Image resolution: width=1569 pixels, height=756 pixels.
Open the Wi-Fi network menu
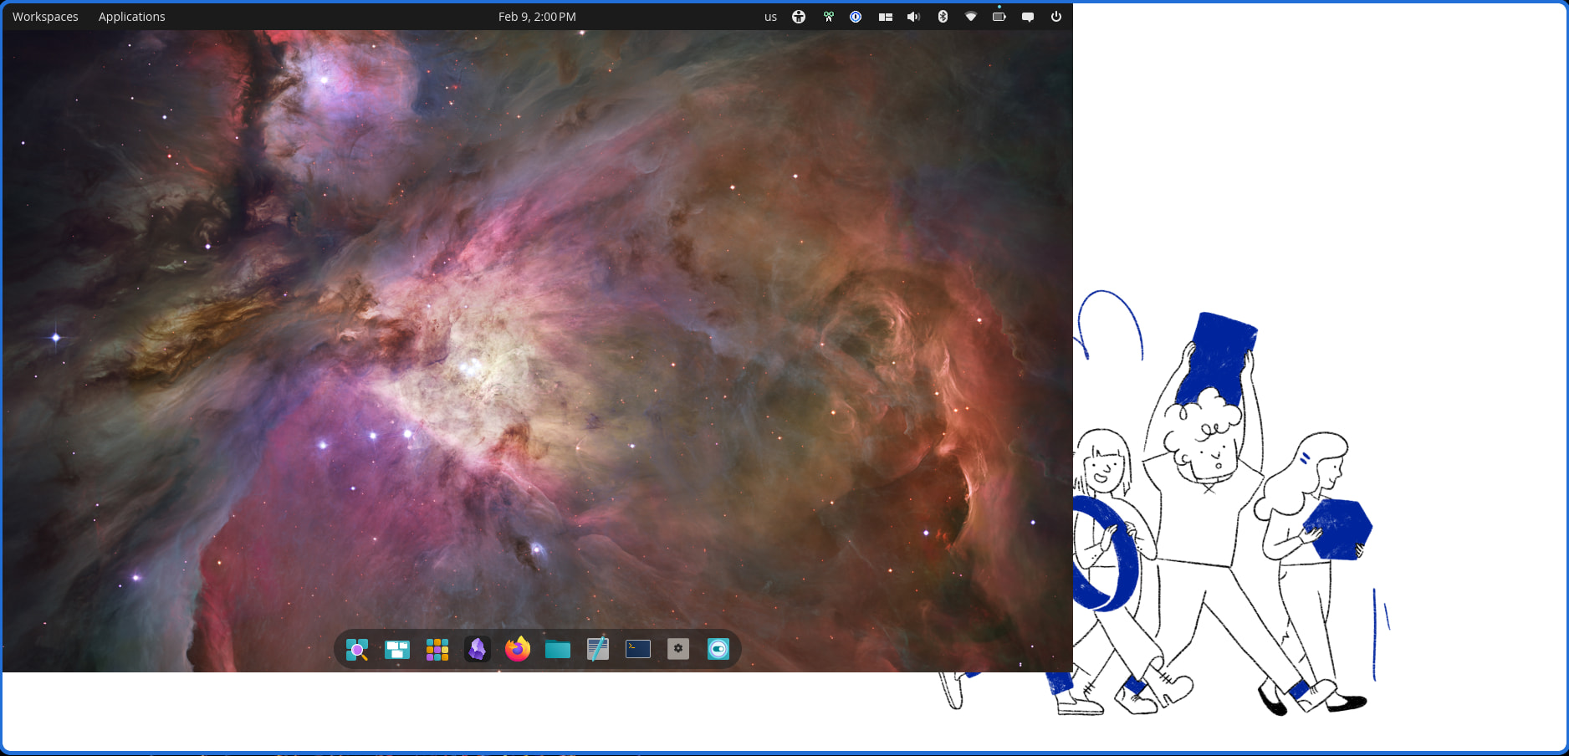click(x=971, y=17)
